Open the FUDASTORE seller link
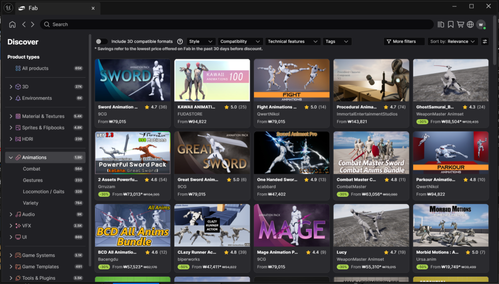Image resolution: width=499 pixels, height=284 pixels. click(190, 114)
